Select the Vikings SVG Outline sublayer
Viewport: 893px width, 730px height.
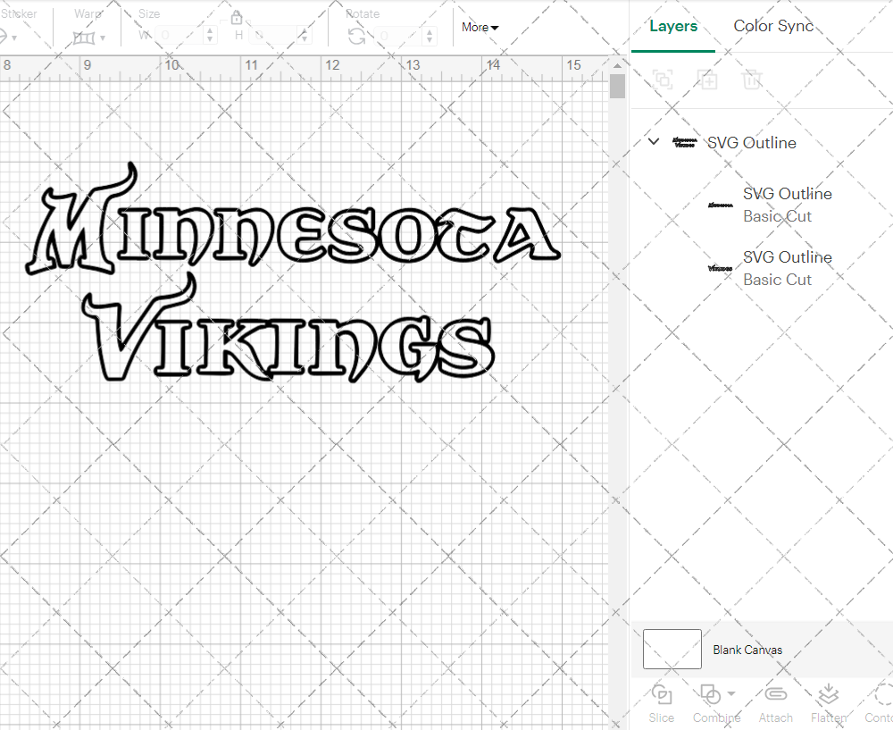click(x=787, y=268)
